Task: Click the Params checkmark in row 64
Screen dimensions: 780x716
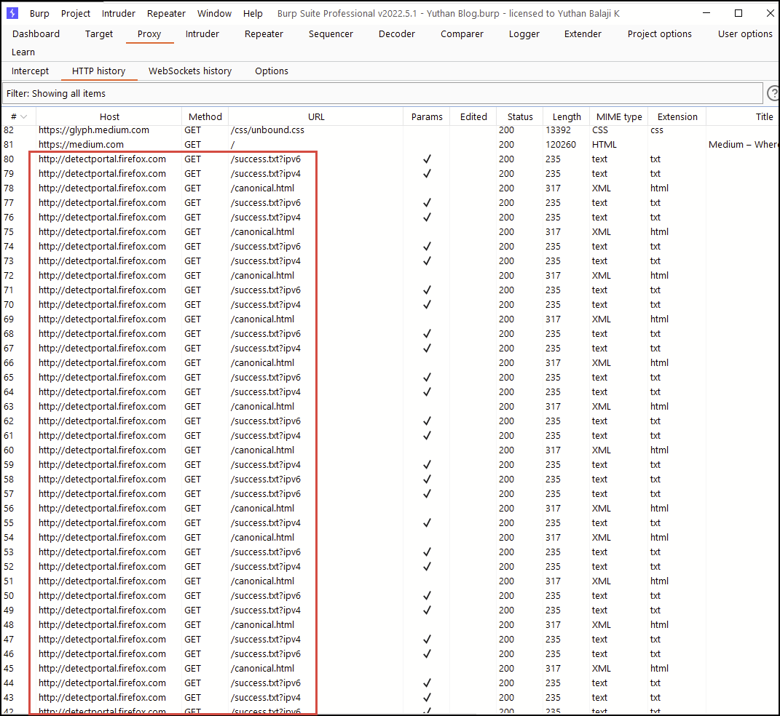Action: [x=427, y=392]
